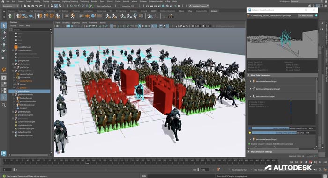Click the go to end playback button
Viewport: 328px width, 178px height.
[x=325, y=162]
